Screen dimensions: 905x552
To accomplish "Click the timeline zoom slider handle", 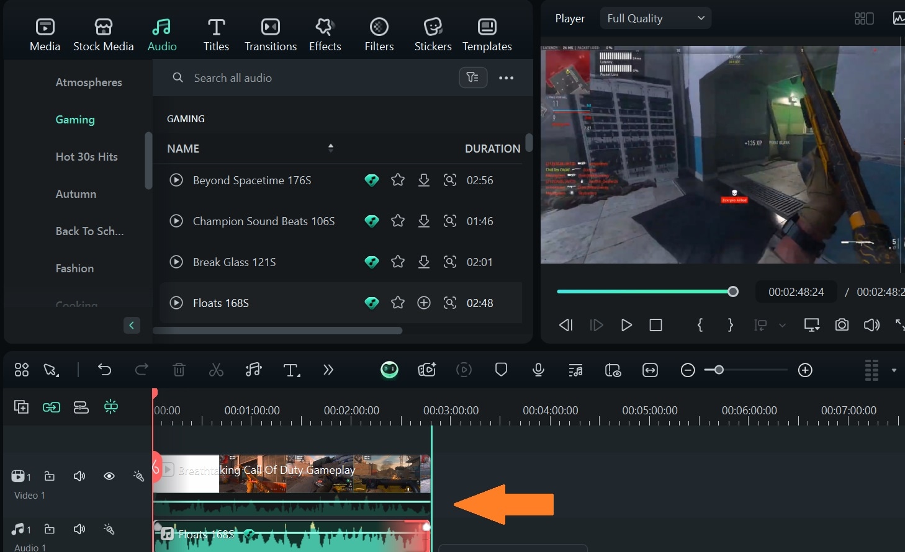I will click(719, 370).
